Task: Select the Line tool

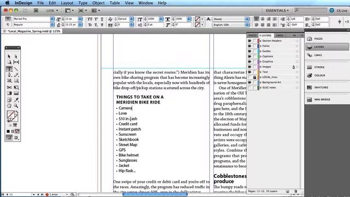Action: pos(16,68)
